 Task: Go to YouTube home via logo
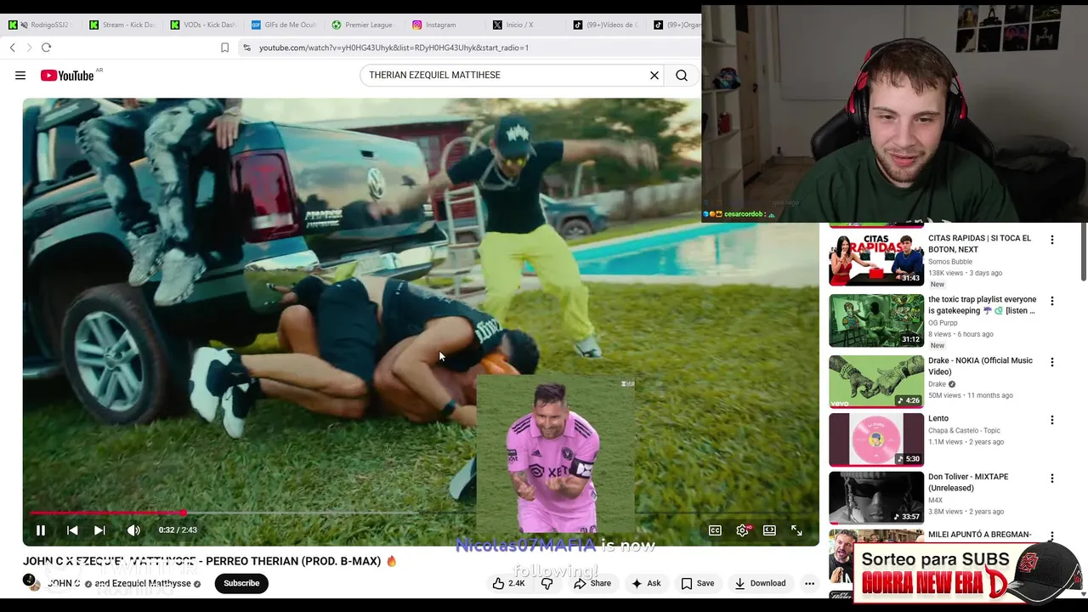[x=67, y=76]
